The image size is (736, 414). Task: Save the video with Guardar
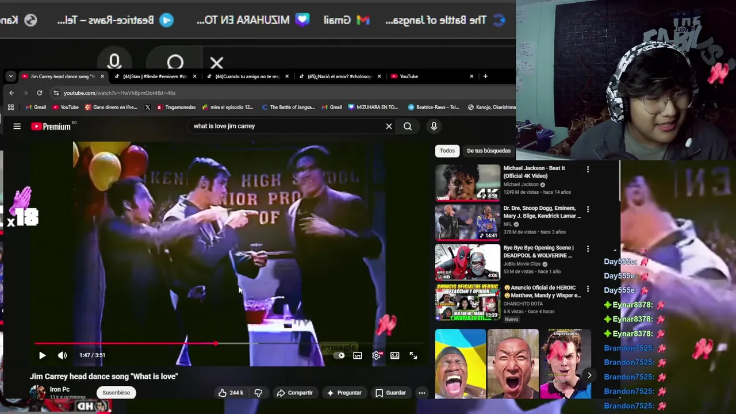(390, 393)
